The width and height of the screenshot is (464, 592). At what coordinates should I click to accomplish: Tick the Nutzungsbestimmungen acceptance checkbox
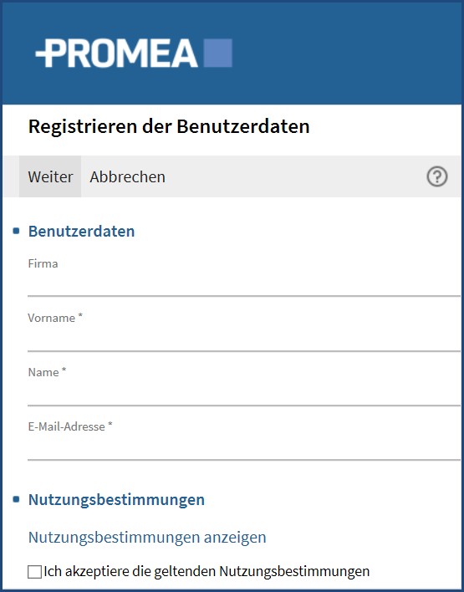35,572
